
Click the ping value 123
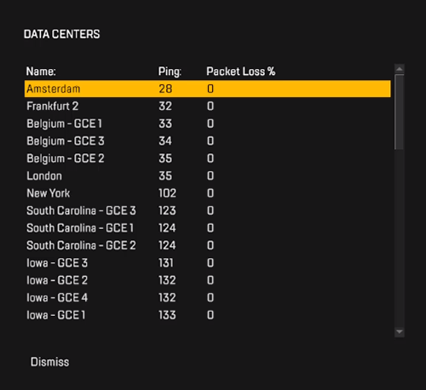[167, 210]
